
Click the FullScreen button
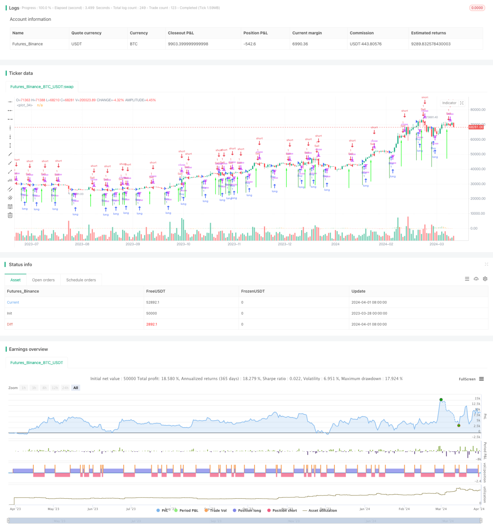tap(467, 379)
